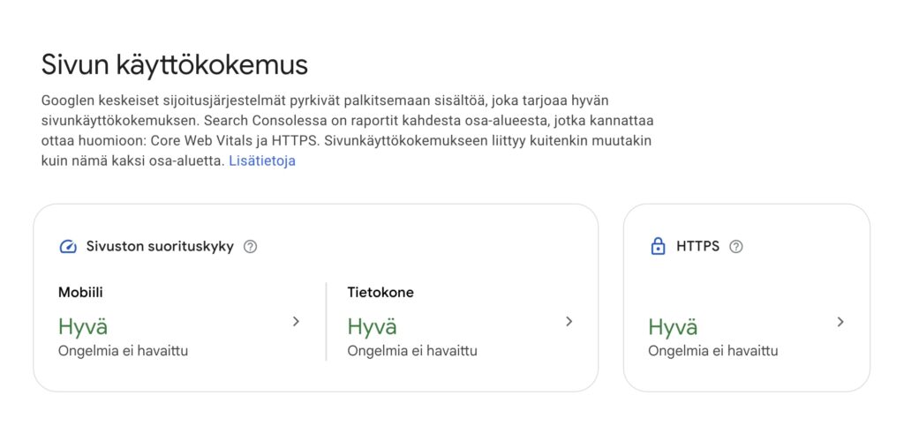
Task: Click the green Hyvä status under Tietokone
Action: (x=373, y=326)
